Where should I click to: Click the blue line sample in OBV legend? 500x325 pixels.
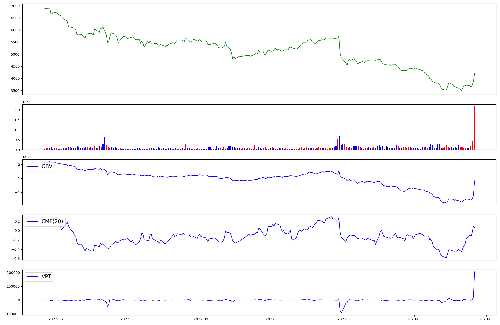tap(32, 166)
